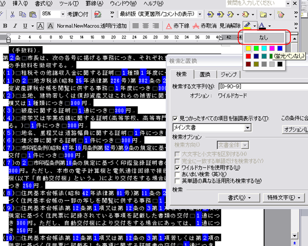This screenshot has height=246, width=308.
Task: Toggle ワイルドカードを使用する checkbox
Action: click(x=177, y=168)
